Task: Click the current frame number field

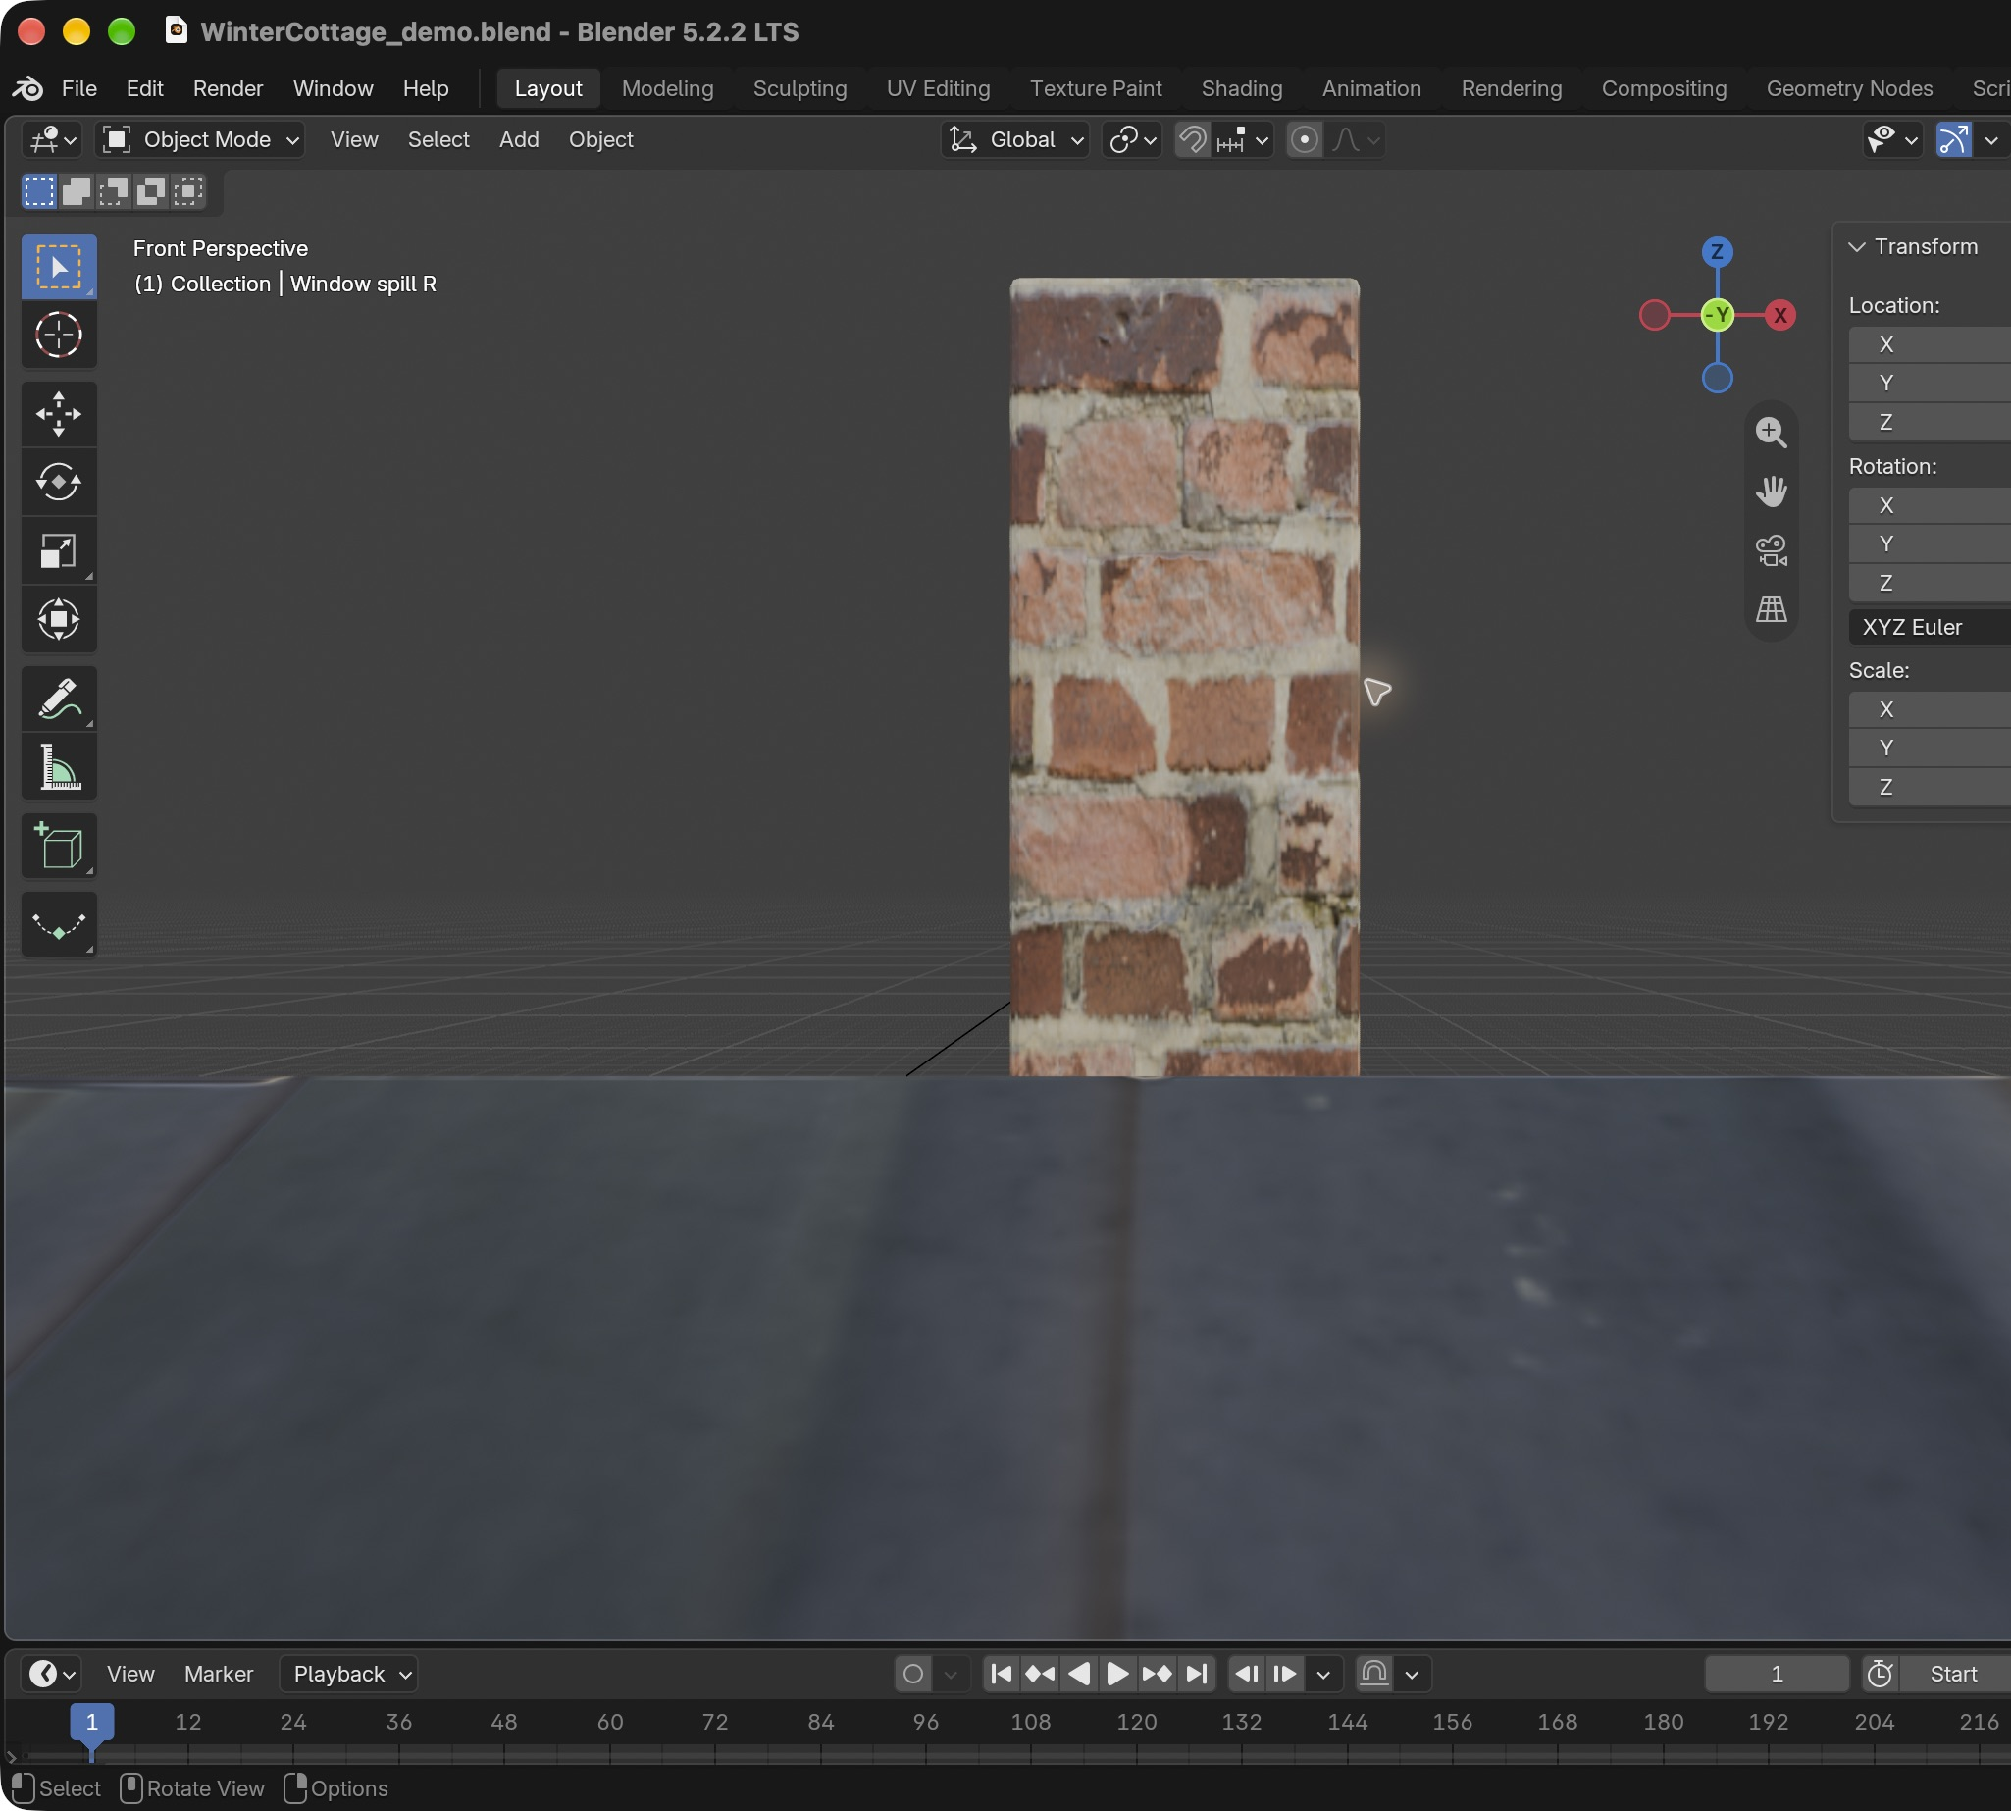Action: coord(1778,1674)
